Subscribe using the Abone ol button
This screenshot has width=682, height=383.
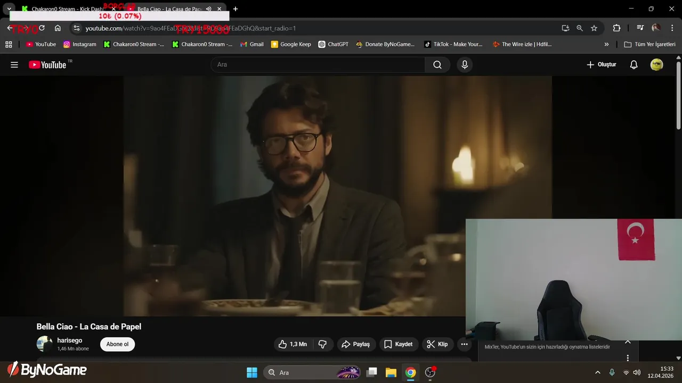click(x=117, y=344)
